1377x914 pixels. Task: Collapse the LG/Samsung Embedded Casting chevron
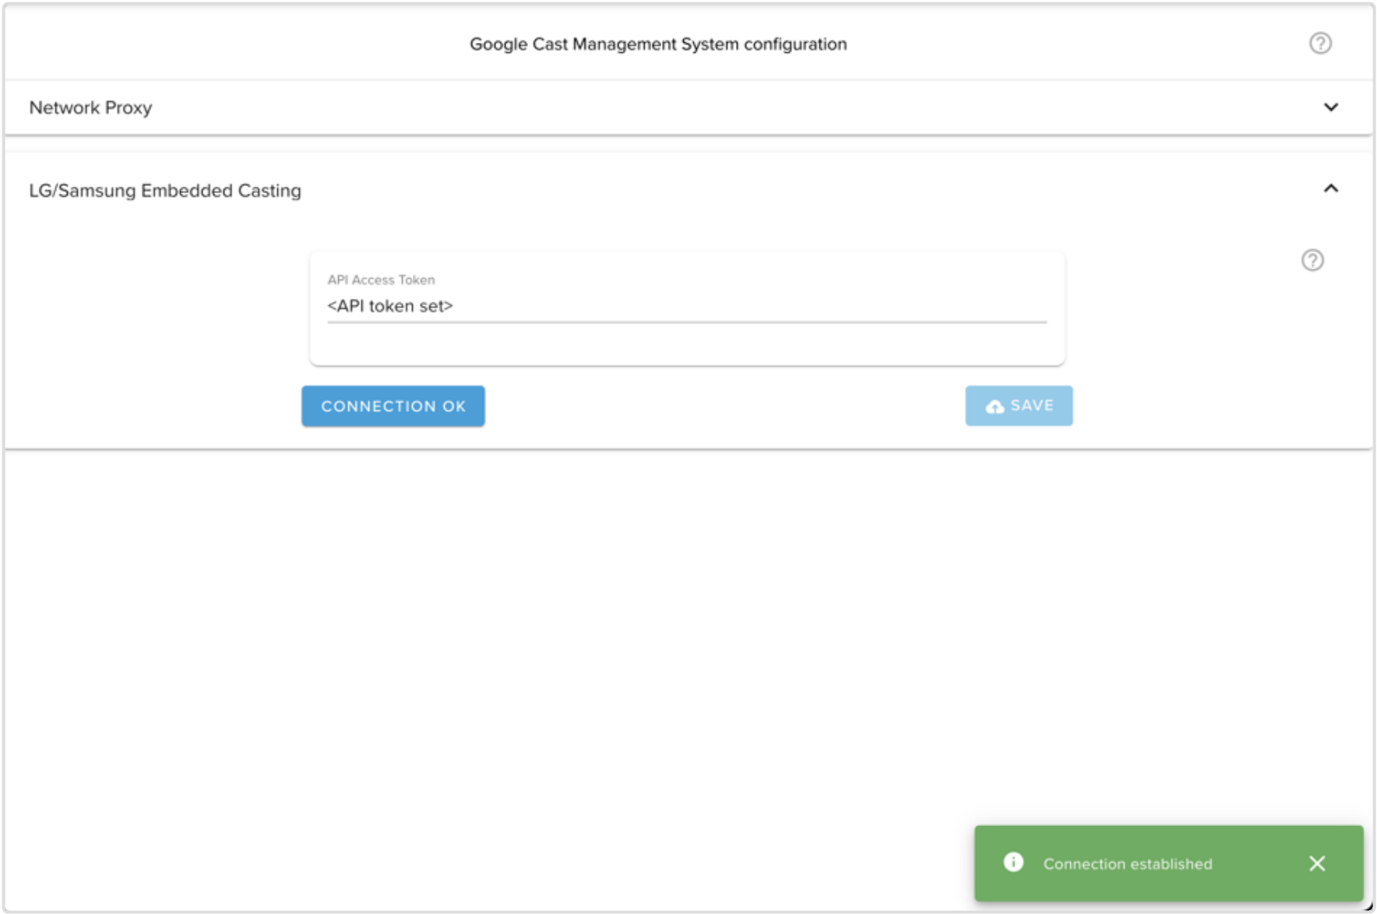click(1330, 189)
